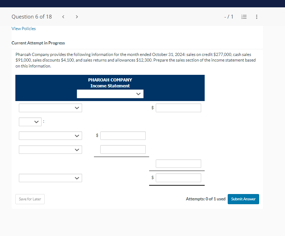Click the second deduction amount input field
The height and width of the screenshot is (236, 285).
(123, 149)
